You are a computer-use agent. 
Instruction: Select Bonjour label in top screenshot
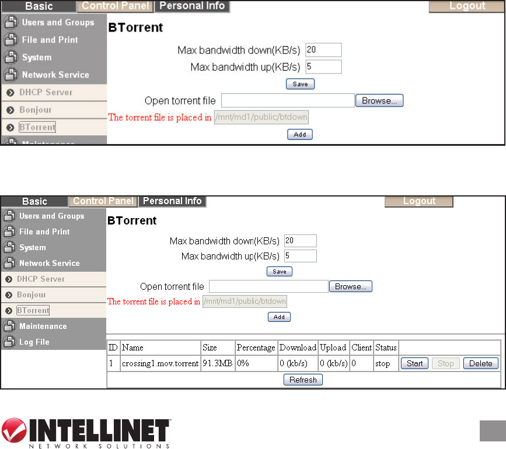(36, 110)
